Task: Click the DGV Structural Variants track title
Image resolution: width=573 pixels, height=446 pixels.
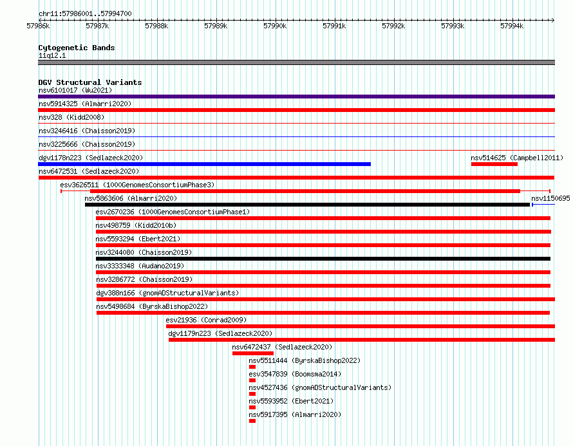Action: [90, 82]
